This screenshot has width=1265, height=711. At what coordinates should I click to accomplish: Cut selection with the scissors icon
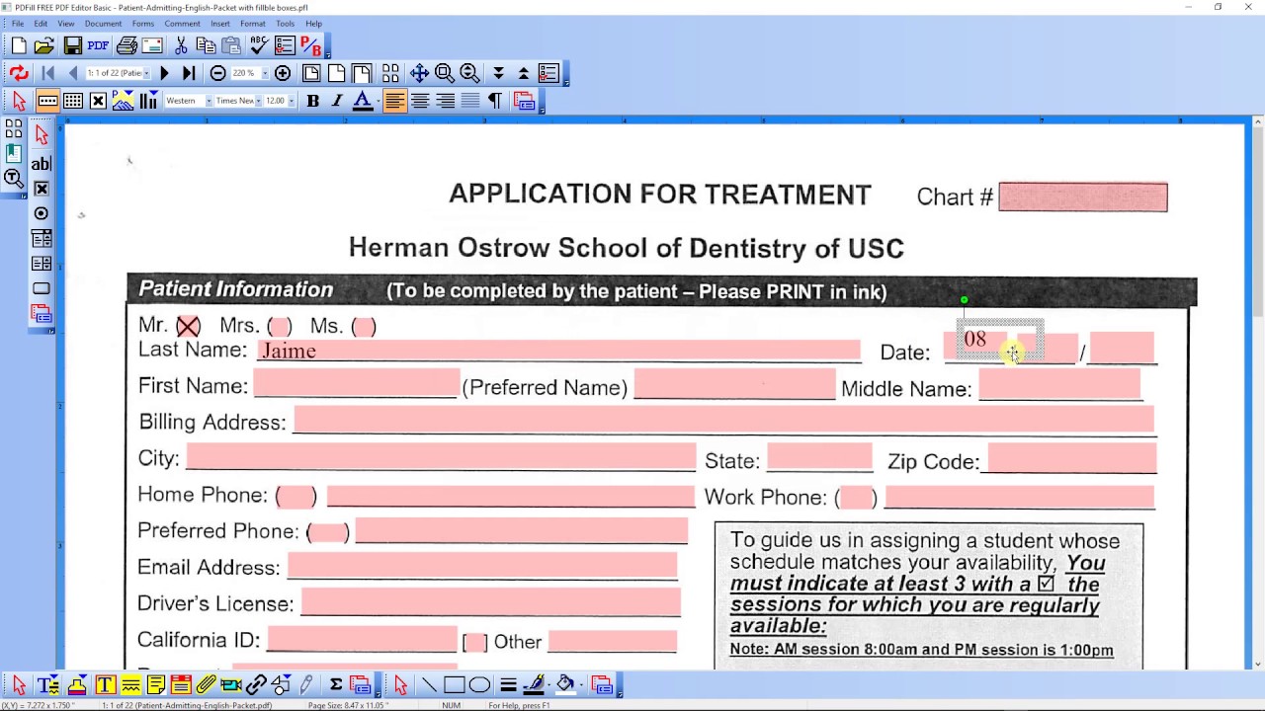click(x=181, y=45)
